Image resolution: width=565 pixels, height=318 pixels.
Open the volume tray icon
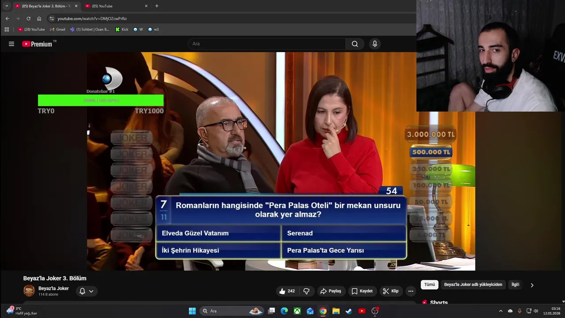(x=536, y=311)
